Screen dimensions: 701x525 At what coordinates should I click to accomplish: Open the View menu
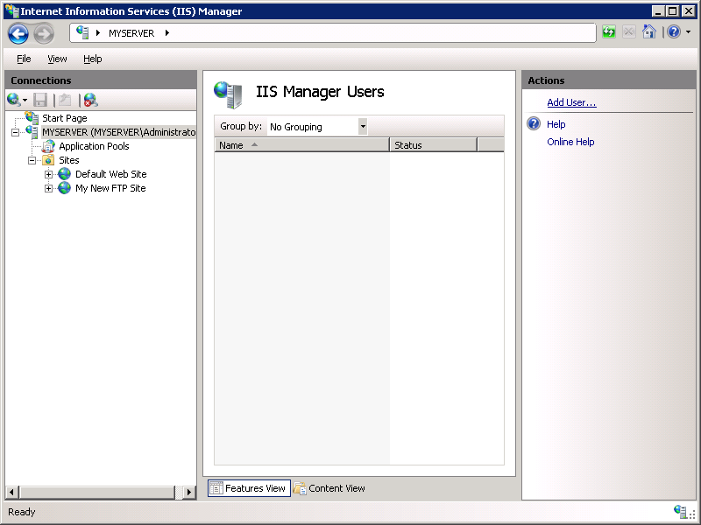[57, 59]
